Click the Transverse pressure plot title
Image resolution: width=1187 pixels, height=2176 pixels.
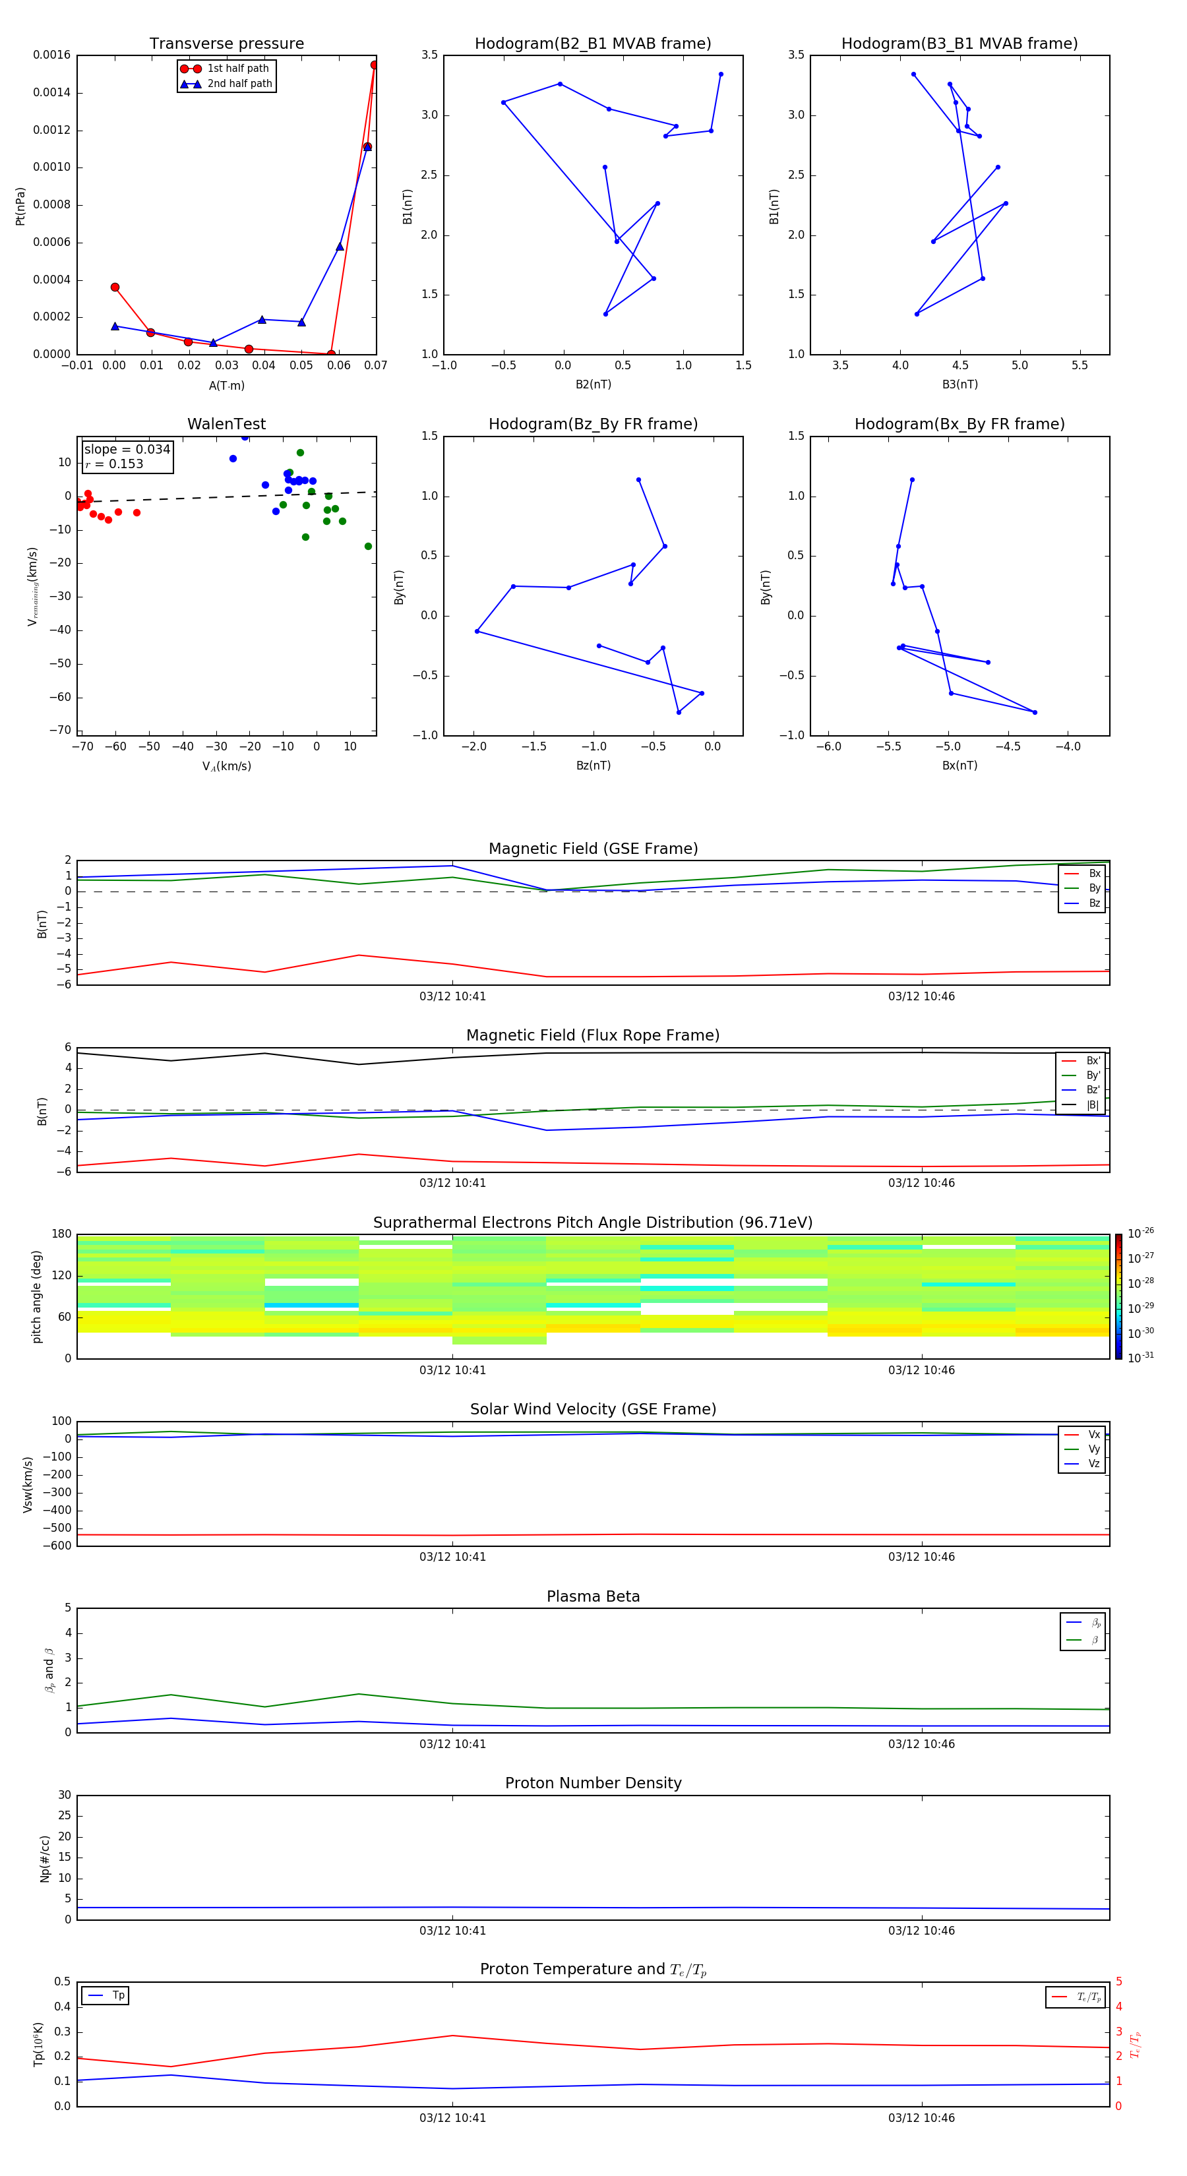[226, 44]
